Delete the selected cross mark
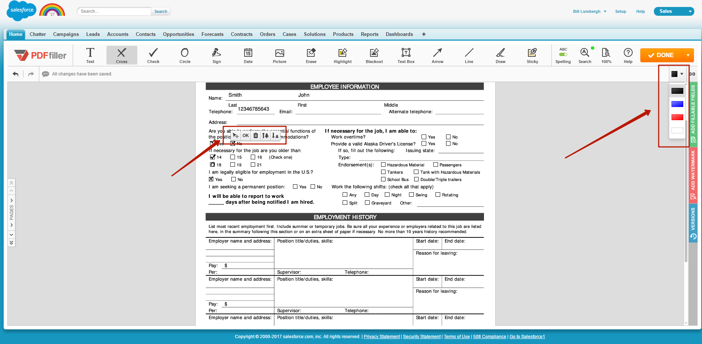This screenshot has height=344, width=702. [256, 136]
